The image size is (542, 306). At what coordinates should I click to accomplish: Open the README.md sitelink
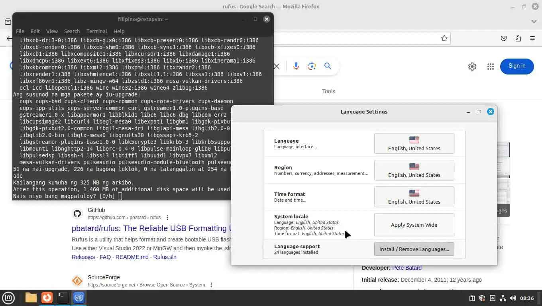click(132, 257)
